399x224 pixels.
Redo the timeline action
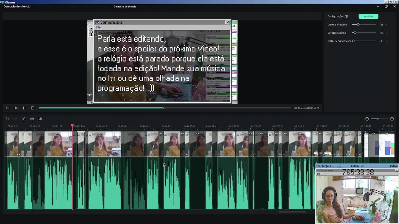click(x=15, y=119)
